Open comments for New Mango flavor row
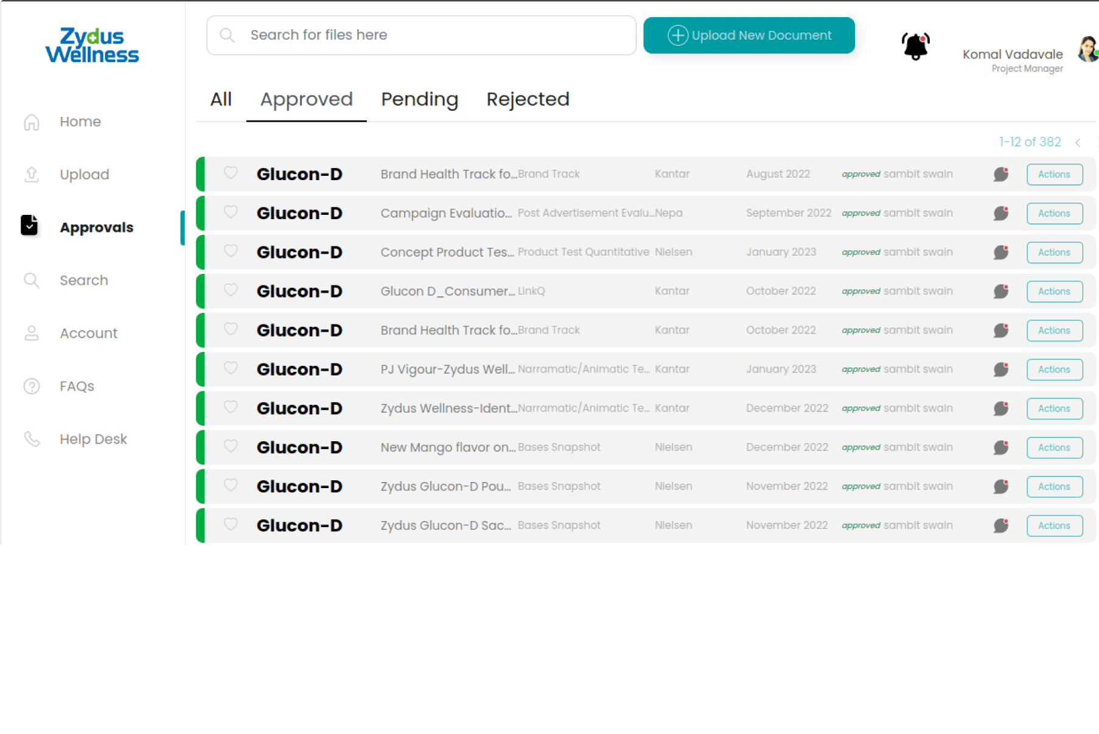 tap(1001, 447)
